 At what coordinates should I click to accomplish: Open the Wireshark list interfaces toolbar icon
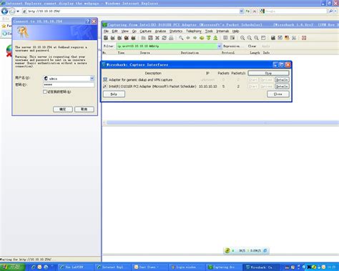(106, 38)
